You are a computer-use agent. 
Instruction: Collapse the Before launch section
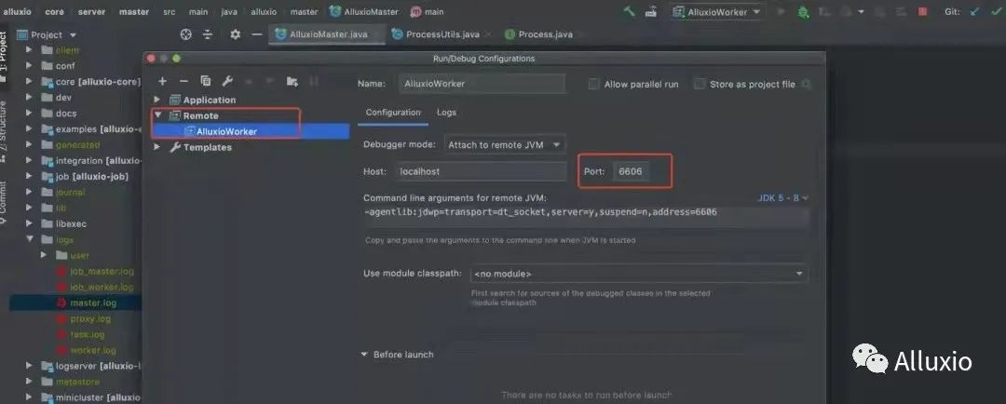364,355
